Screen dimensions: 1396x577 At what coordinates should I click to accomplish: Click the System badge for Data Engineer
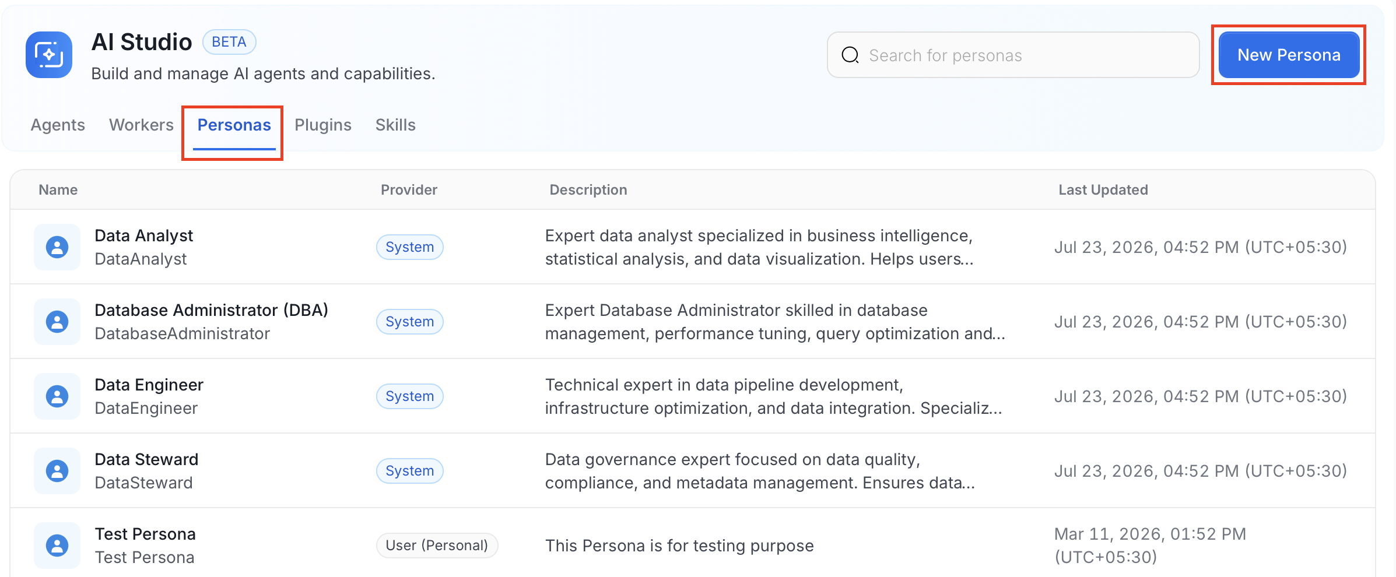(409, 396)
